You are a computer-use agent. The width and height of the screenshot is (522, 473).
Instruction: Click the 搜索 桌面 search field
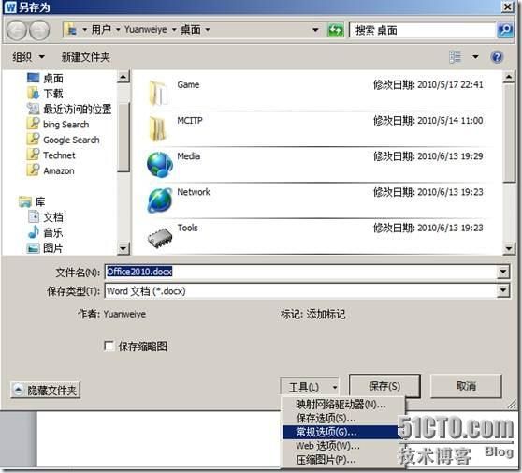422,30
